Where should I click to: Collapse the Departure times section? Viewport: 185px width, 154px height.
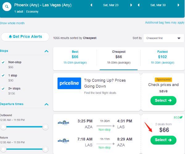point(47,104)
